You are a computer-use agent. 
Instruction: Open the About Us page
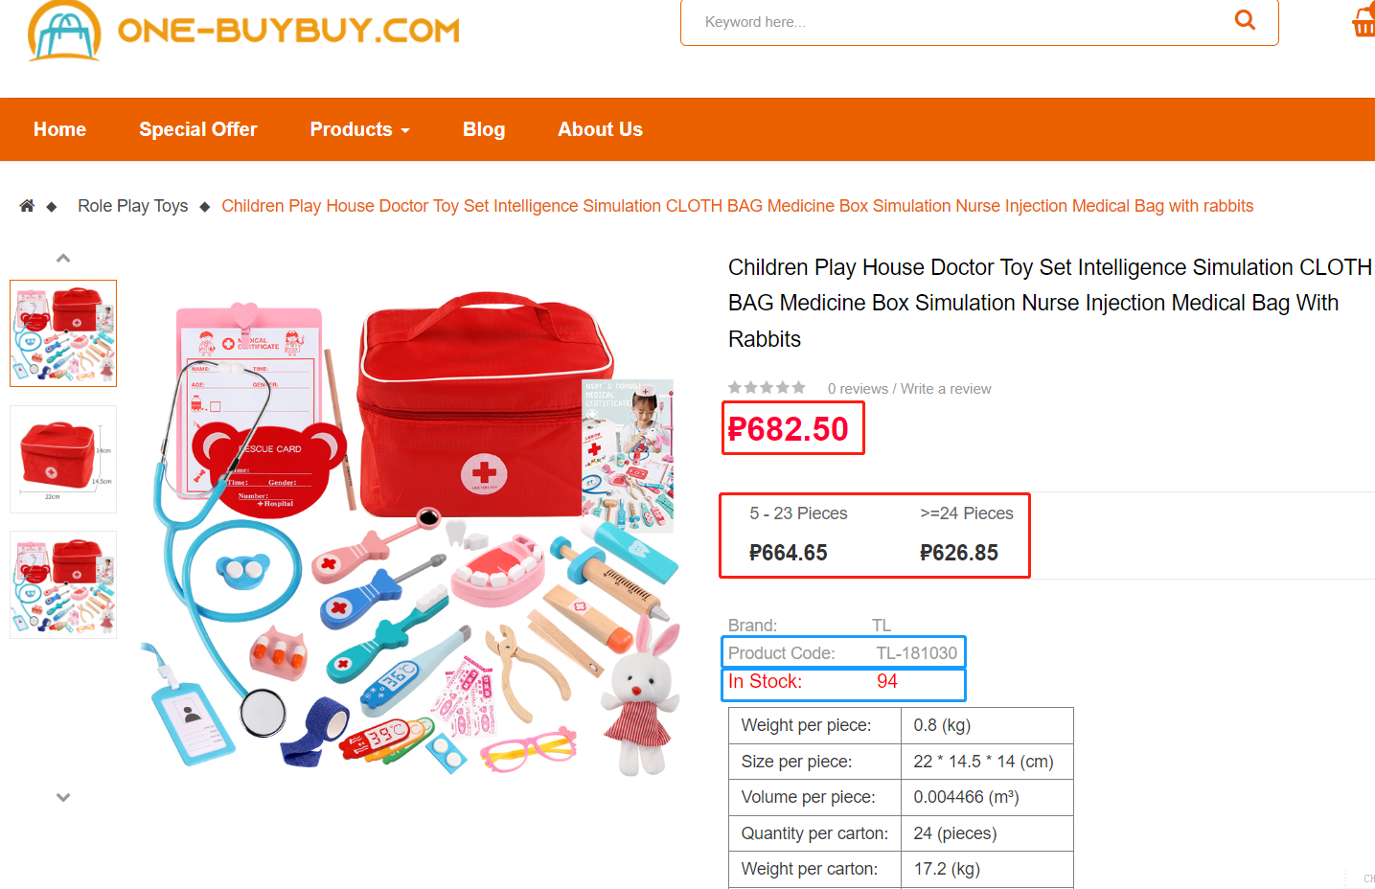pyautogui.click(x=601, y=129)
